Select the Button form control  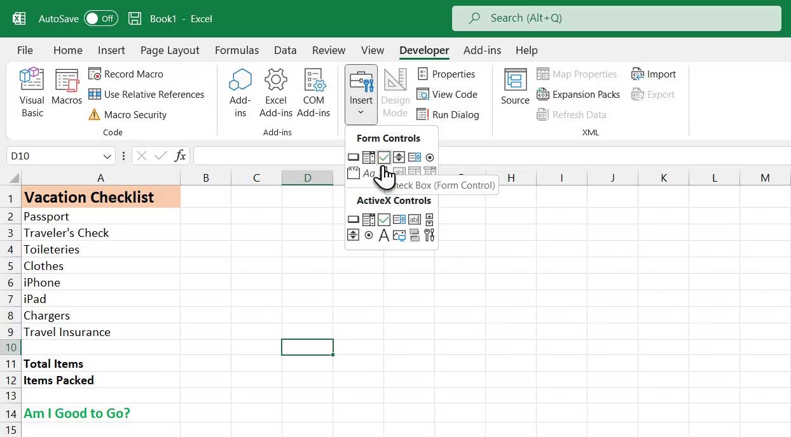pos(354,157)
